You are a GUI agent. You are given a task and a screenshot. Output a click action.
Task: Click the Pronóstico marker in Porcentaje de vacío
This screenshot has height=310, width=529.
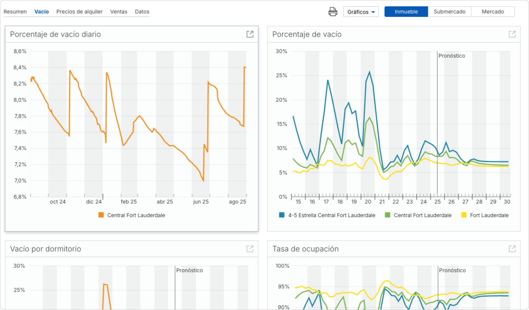452,56
